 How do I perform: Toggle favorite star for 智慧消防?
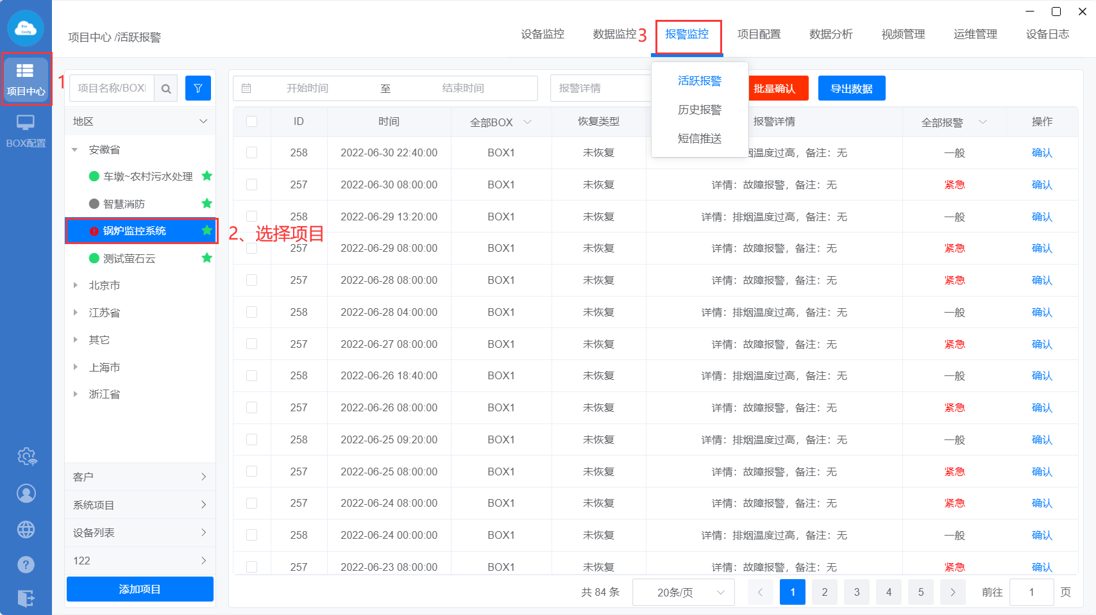coord(207,204)
